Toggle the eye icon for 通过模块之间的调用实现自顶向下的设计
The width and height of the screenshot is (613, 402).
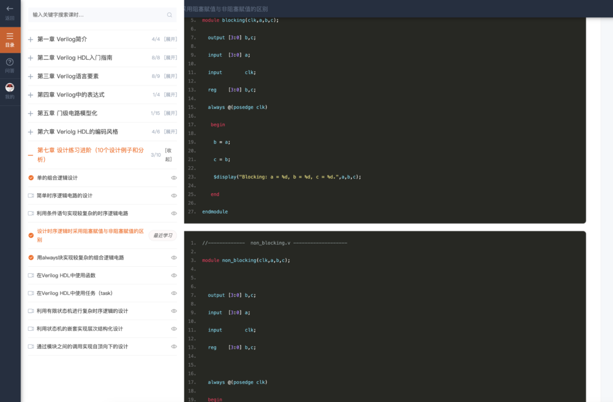(x=174, y=347)
